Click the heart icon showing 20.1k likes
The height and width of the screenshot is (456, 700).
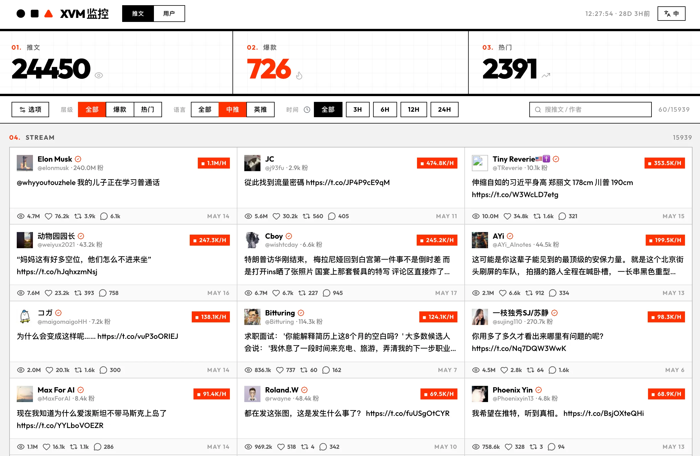[x=49, y=370]
